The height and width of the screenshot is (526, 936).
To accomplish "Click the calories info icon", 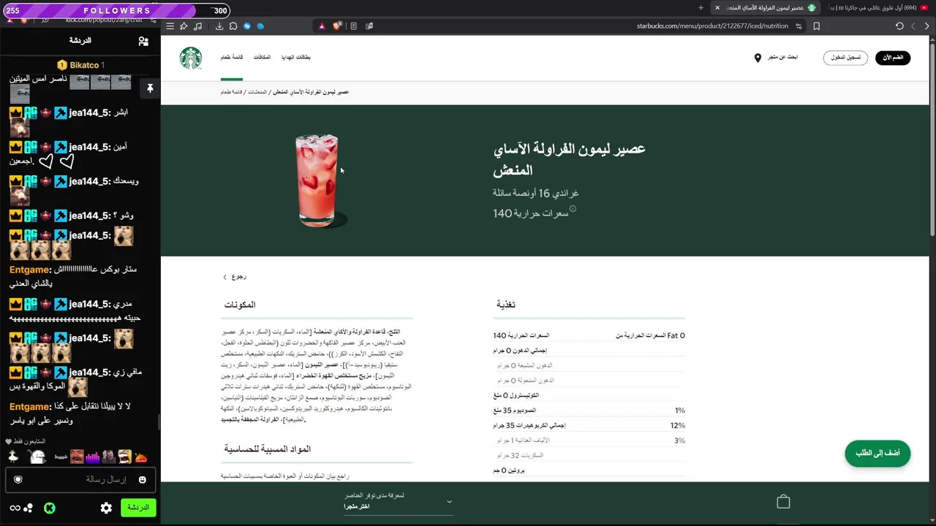I will 573,209.
